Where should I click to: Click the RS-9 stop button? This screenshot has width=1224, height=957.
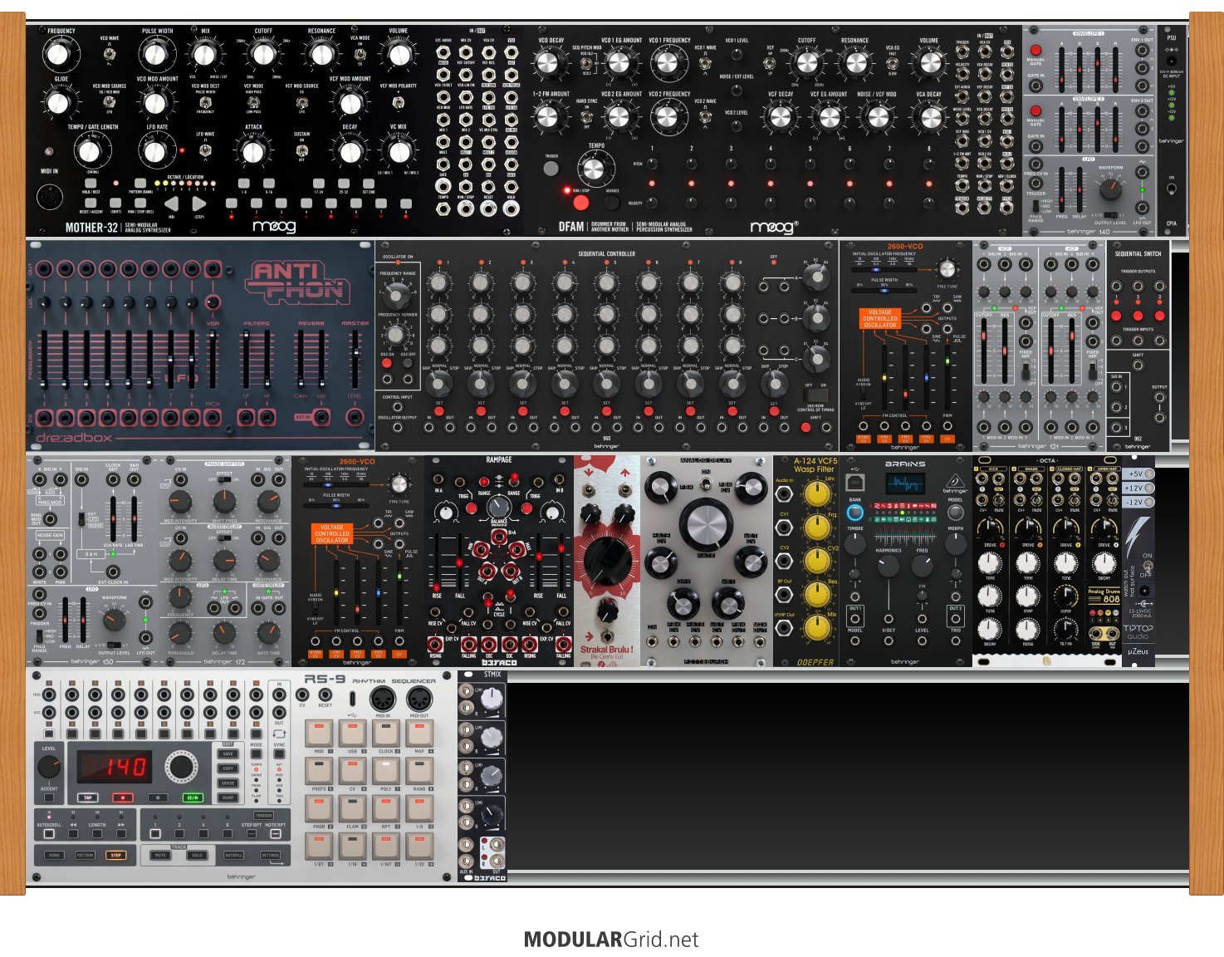159,797
